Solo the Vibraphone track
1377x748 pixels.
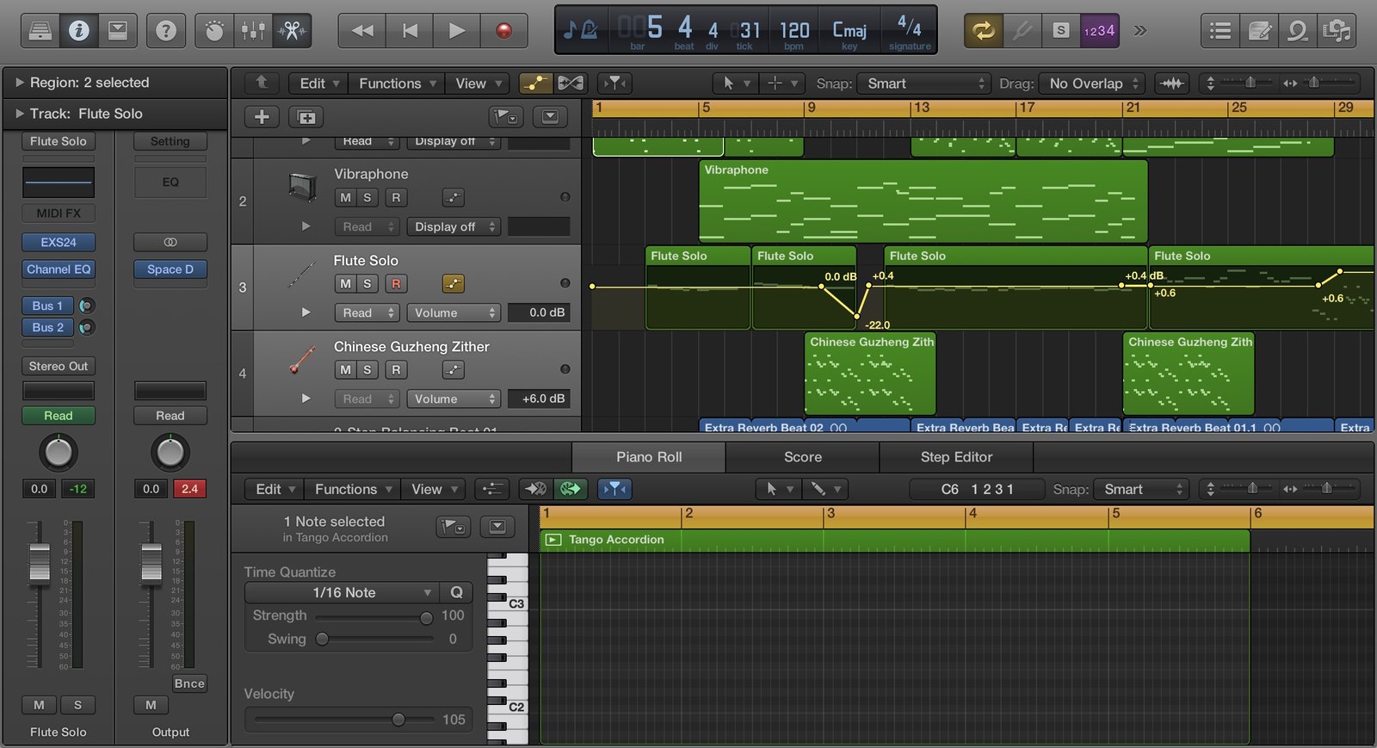tap(367, 197)
